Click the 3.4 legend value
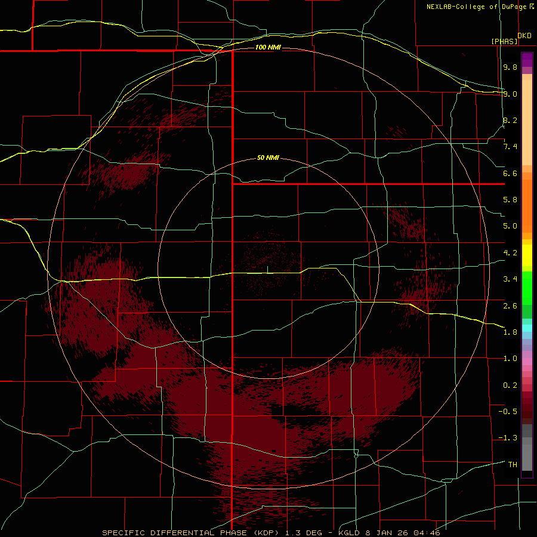This screenshot has width=537, height=537. click(510, 279)
